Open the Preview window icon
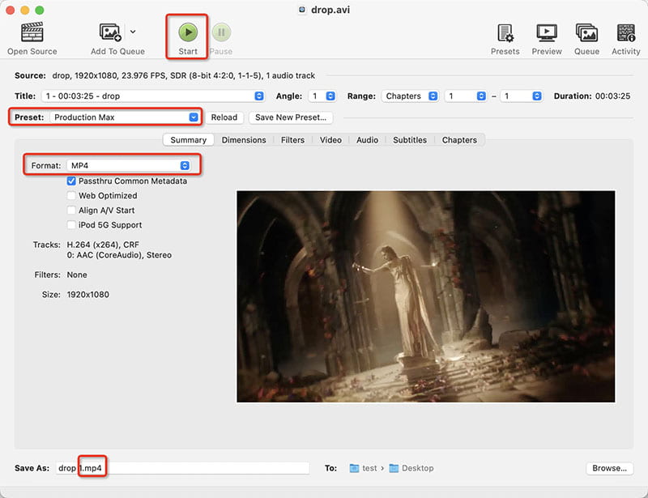648x498 pixels. (x=546, y=33)
